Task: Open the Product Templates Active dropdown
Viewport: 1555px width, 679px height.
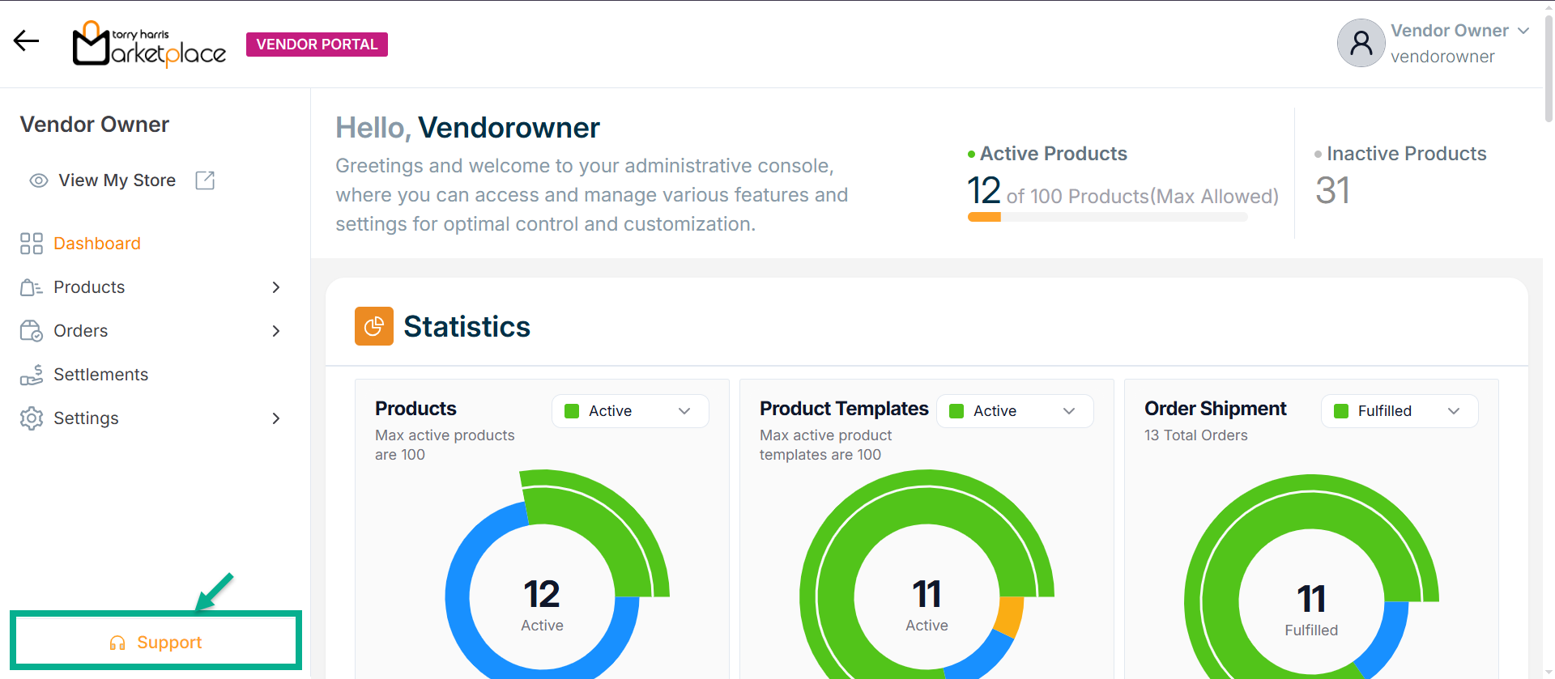Action: (1014, 411)
